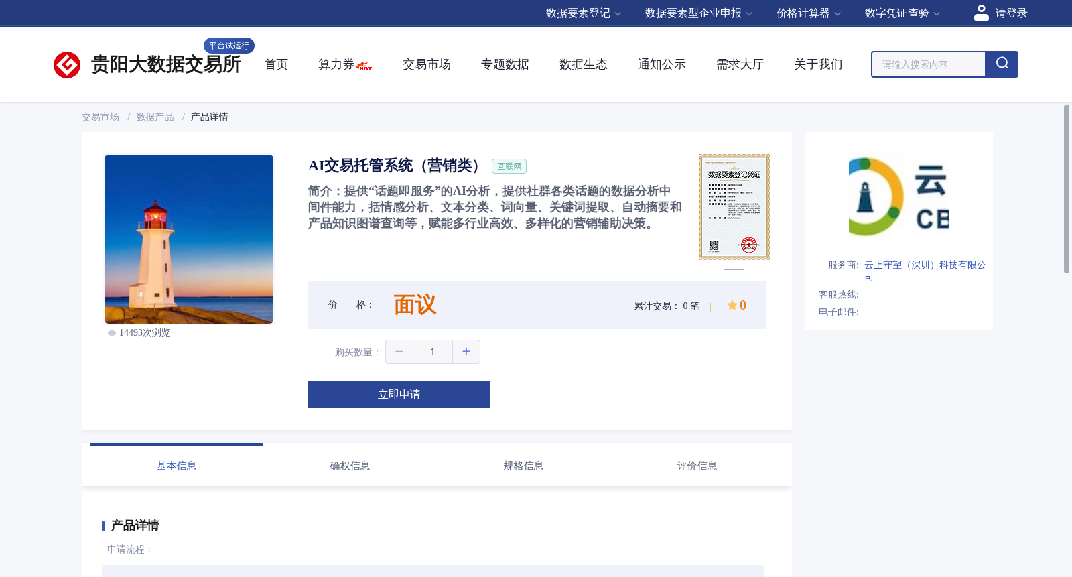Click the service provider logo image
The width and height of the screenshot is (1072, 577).
(x=899, y=197)
